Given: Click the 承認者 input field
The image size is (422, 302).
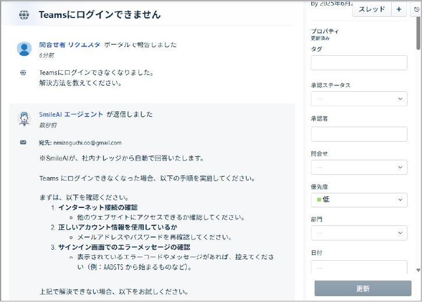Looking at the screenshot, I should coord(359,134).
